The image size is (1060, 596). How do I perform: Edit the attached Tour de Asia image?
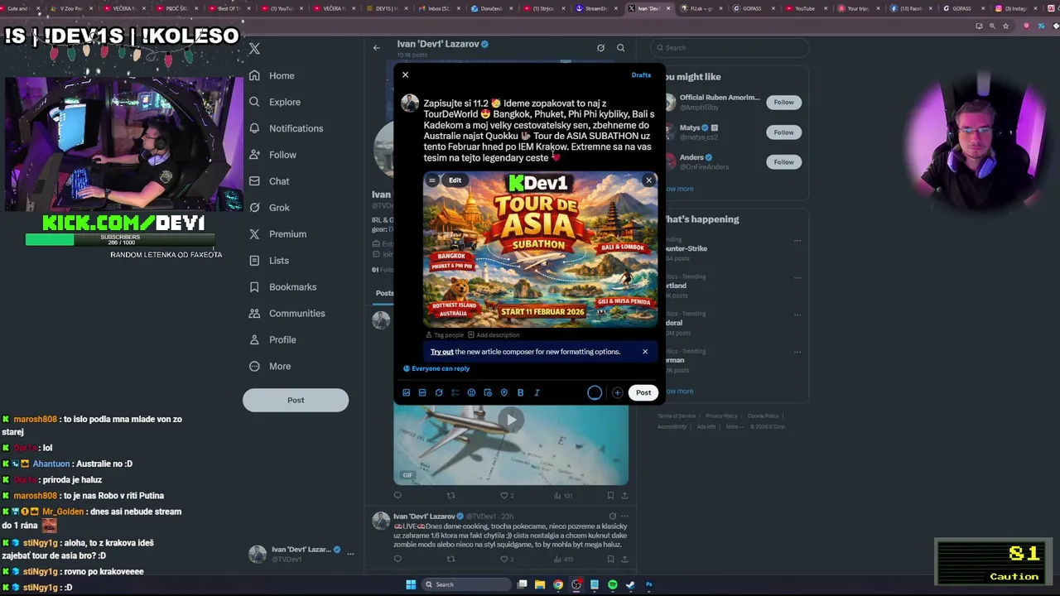455,180
